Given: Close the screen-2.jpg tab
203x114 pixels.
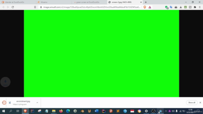Looking at the screenshot, I should coord(141,2).
